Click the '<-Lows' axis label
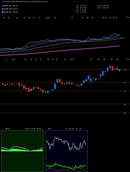 point(128,59)
